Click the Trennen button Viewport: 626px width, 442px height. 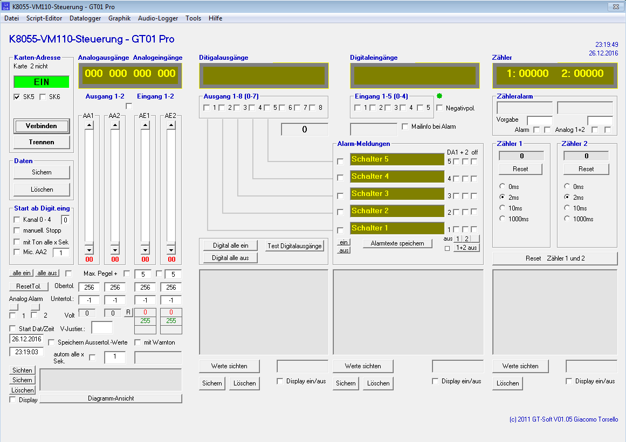tap(42, 142)
